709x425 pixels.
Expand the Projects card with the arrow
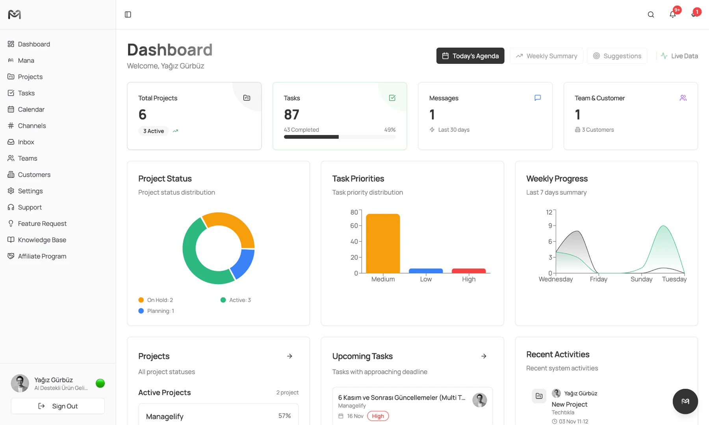[290, 356]
